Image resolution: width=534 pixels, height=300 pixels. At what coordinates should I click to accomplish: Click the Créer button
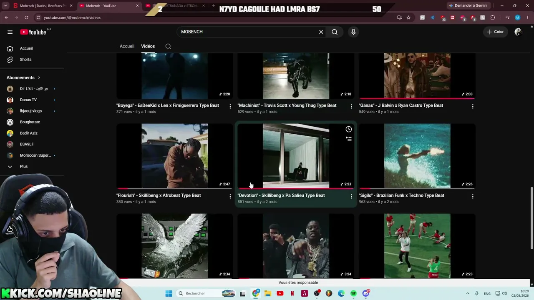[x=495, y=32]
